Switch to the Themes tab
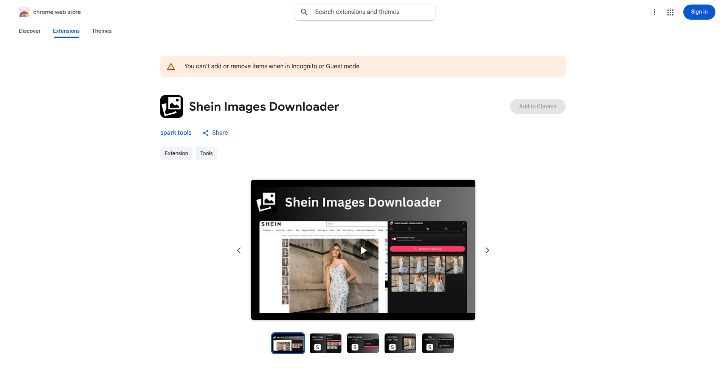Viewport: 726px width, 375px height. coord(101,31)
